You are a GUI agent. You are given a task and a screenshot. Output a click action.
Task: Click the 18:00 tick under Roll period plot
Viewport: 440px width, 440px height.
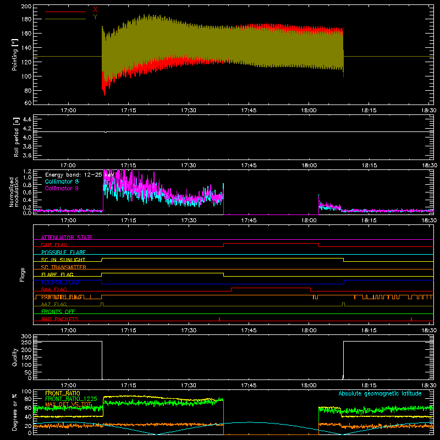coord(309,166)
